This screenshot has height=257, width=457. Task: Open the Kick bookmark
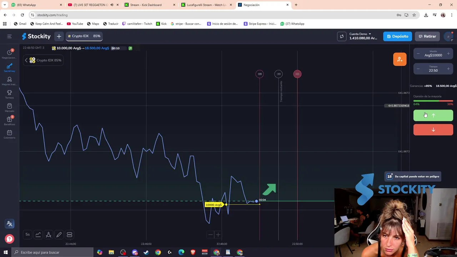(x=161, y=24)
